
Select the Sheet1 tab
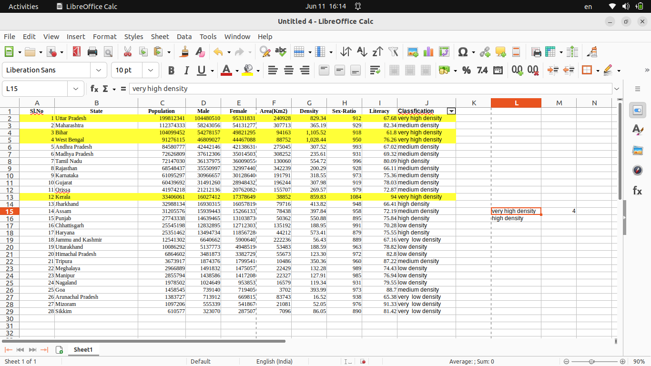coord(83,350)
